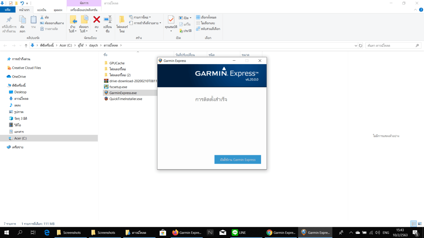Click the launch Garmin Express button
This screenshot has height=238, width=424.
[x=238, y=159]
